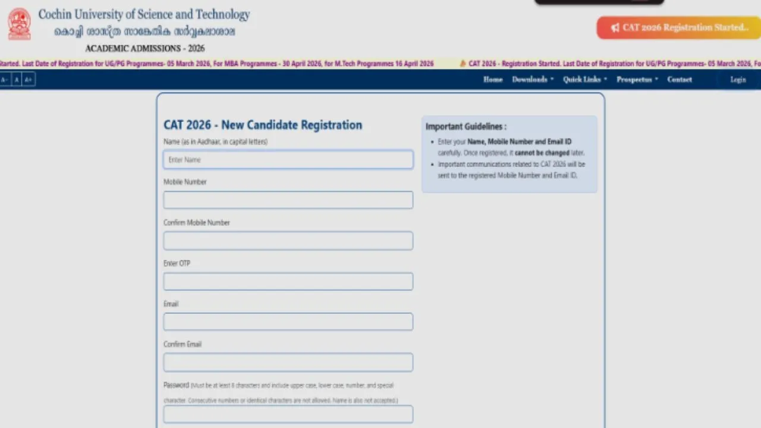
Task: Expand the Downloads dropdown menu
Action: [x=529, y=79]
